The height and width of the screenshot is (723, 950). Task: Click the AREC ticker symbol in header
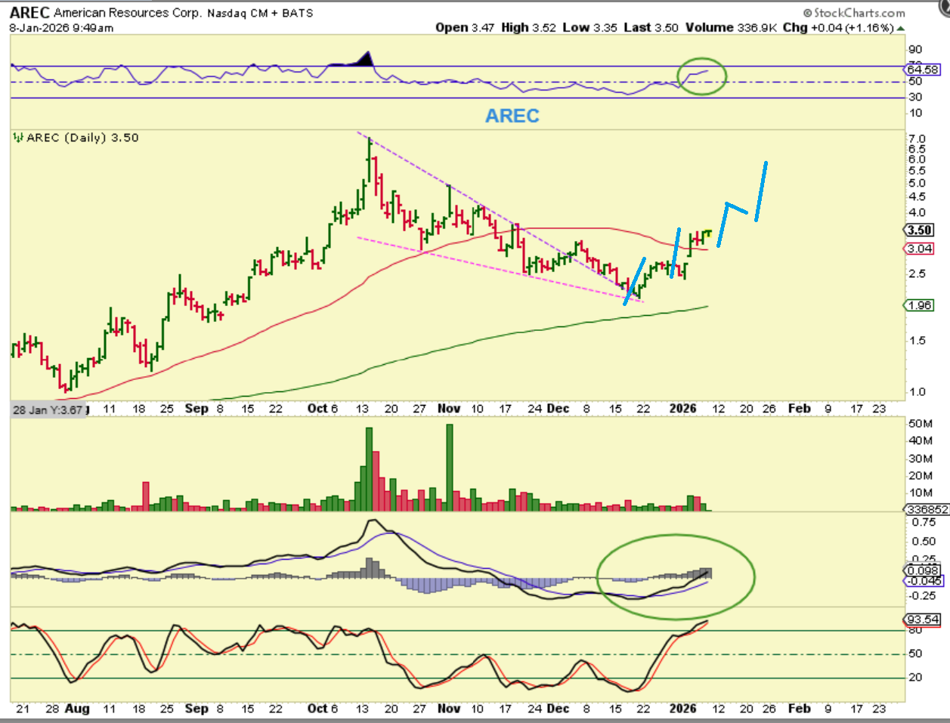click(29, 13)
